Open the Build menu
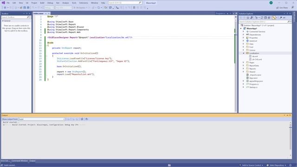 tap(42, 3)
